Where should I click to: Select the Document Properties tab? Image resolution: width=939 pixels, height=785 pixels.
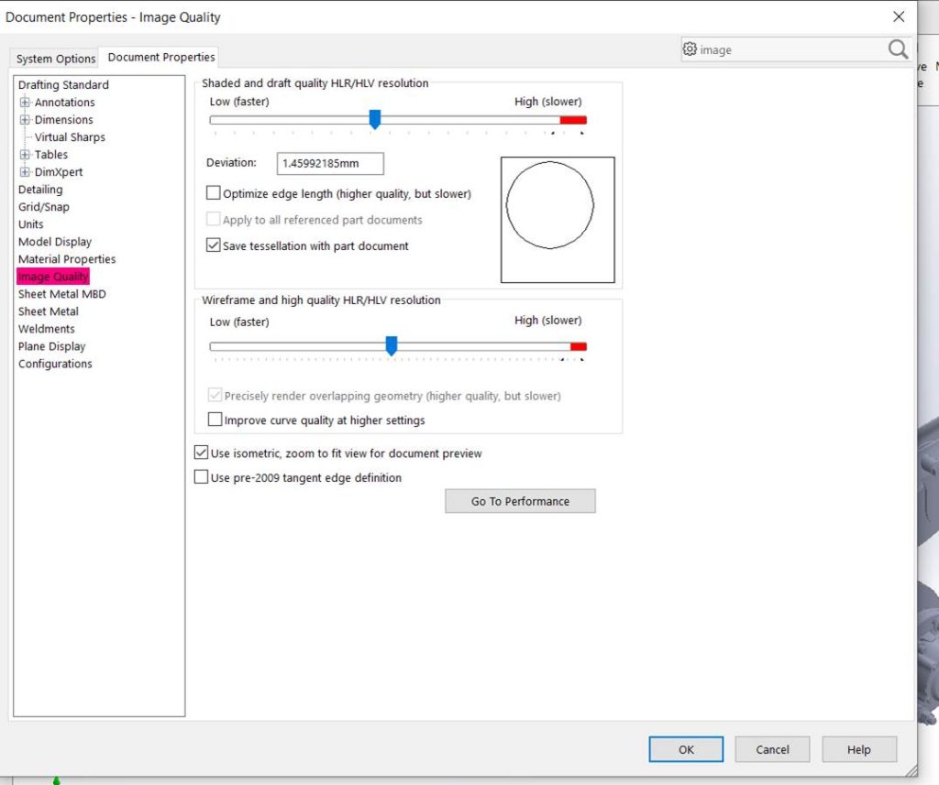pyautogui.click(x=161, y=57)
